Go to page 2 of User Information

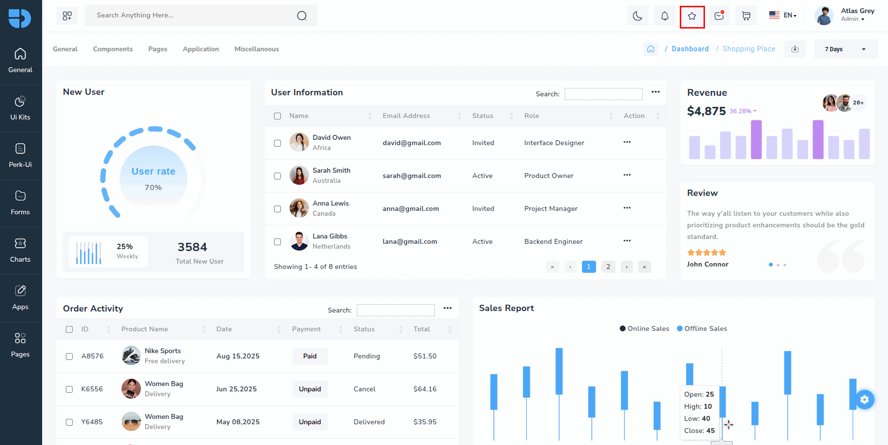coord(608,267)
